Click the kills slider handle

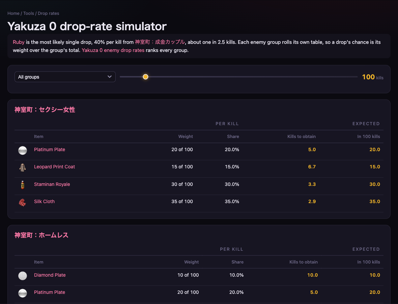pyautogui.click(x=145, y=77)
